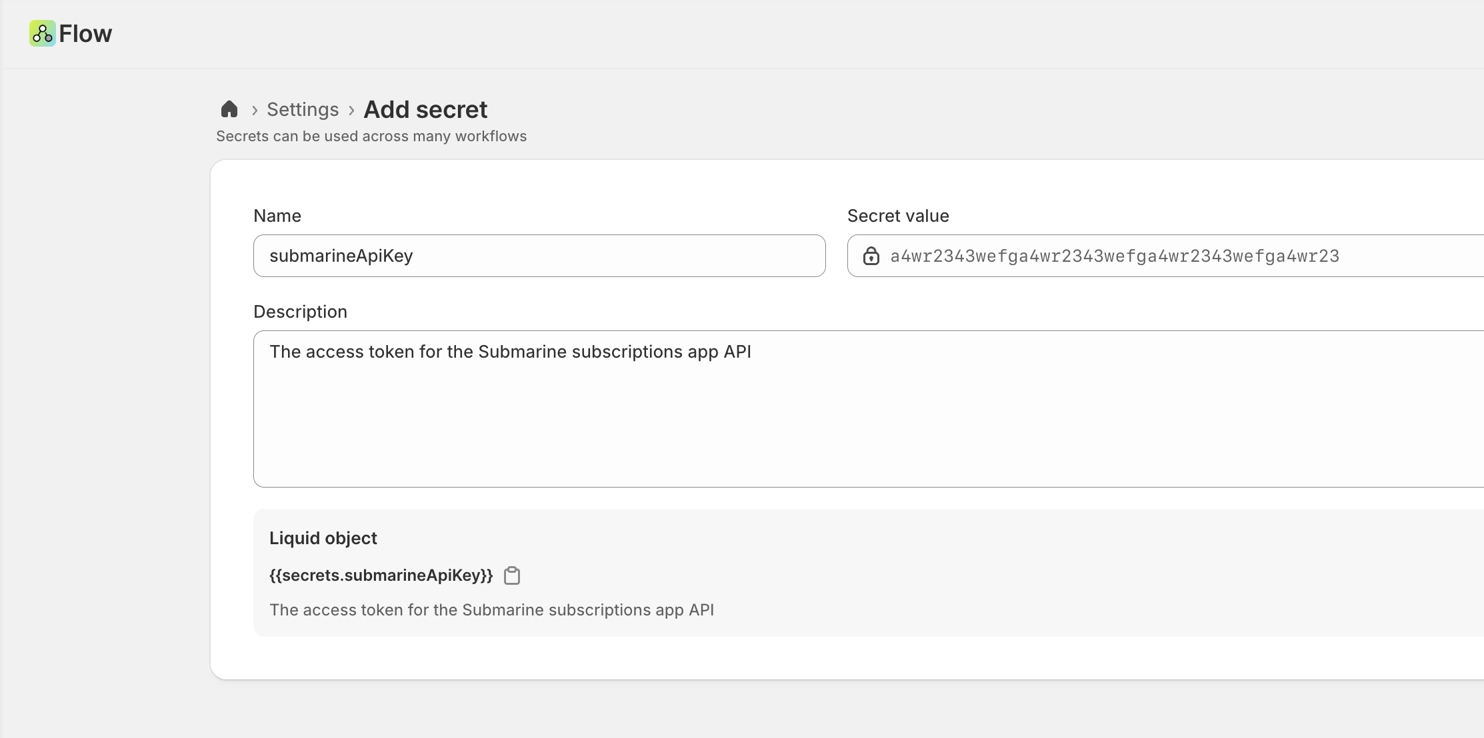Viewport: 1484px width, 738px height.
Task: Click the 'Secrets can be used' subtitle
Action: click(x=371, y=137)
